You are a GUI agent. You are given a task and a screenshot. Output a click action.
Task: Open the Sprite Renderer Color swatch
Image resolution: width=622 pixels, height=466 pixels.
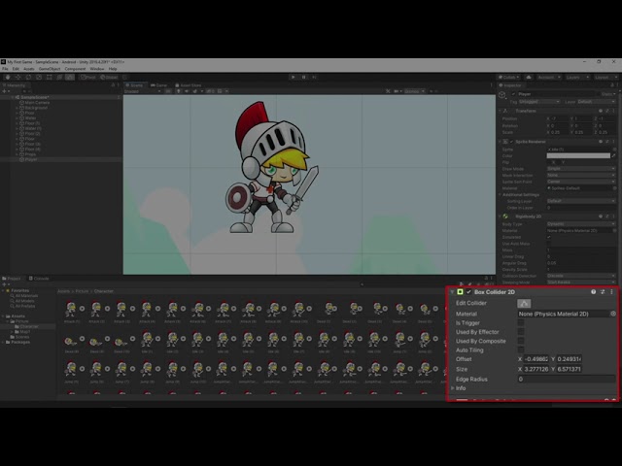pos(578,155)
